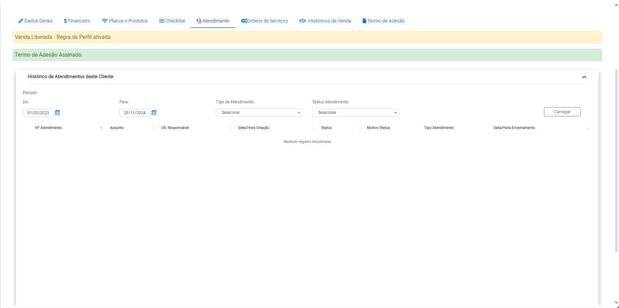Go to Planos e Produtos tab

[125, 21]
